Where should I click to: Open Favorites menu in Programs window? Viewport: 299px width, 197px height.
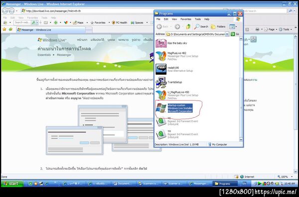pyautogui.click(x=186, y=19)
